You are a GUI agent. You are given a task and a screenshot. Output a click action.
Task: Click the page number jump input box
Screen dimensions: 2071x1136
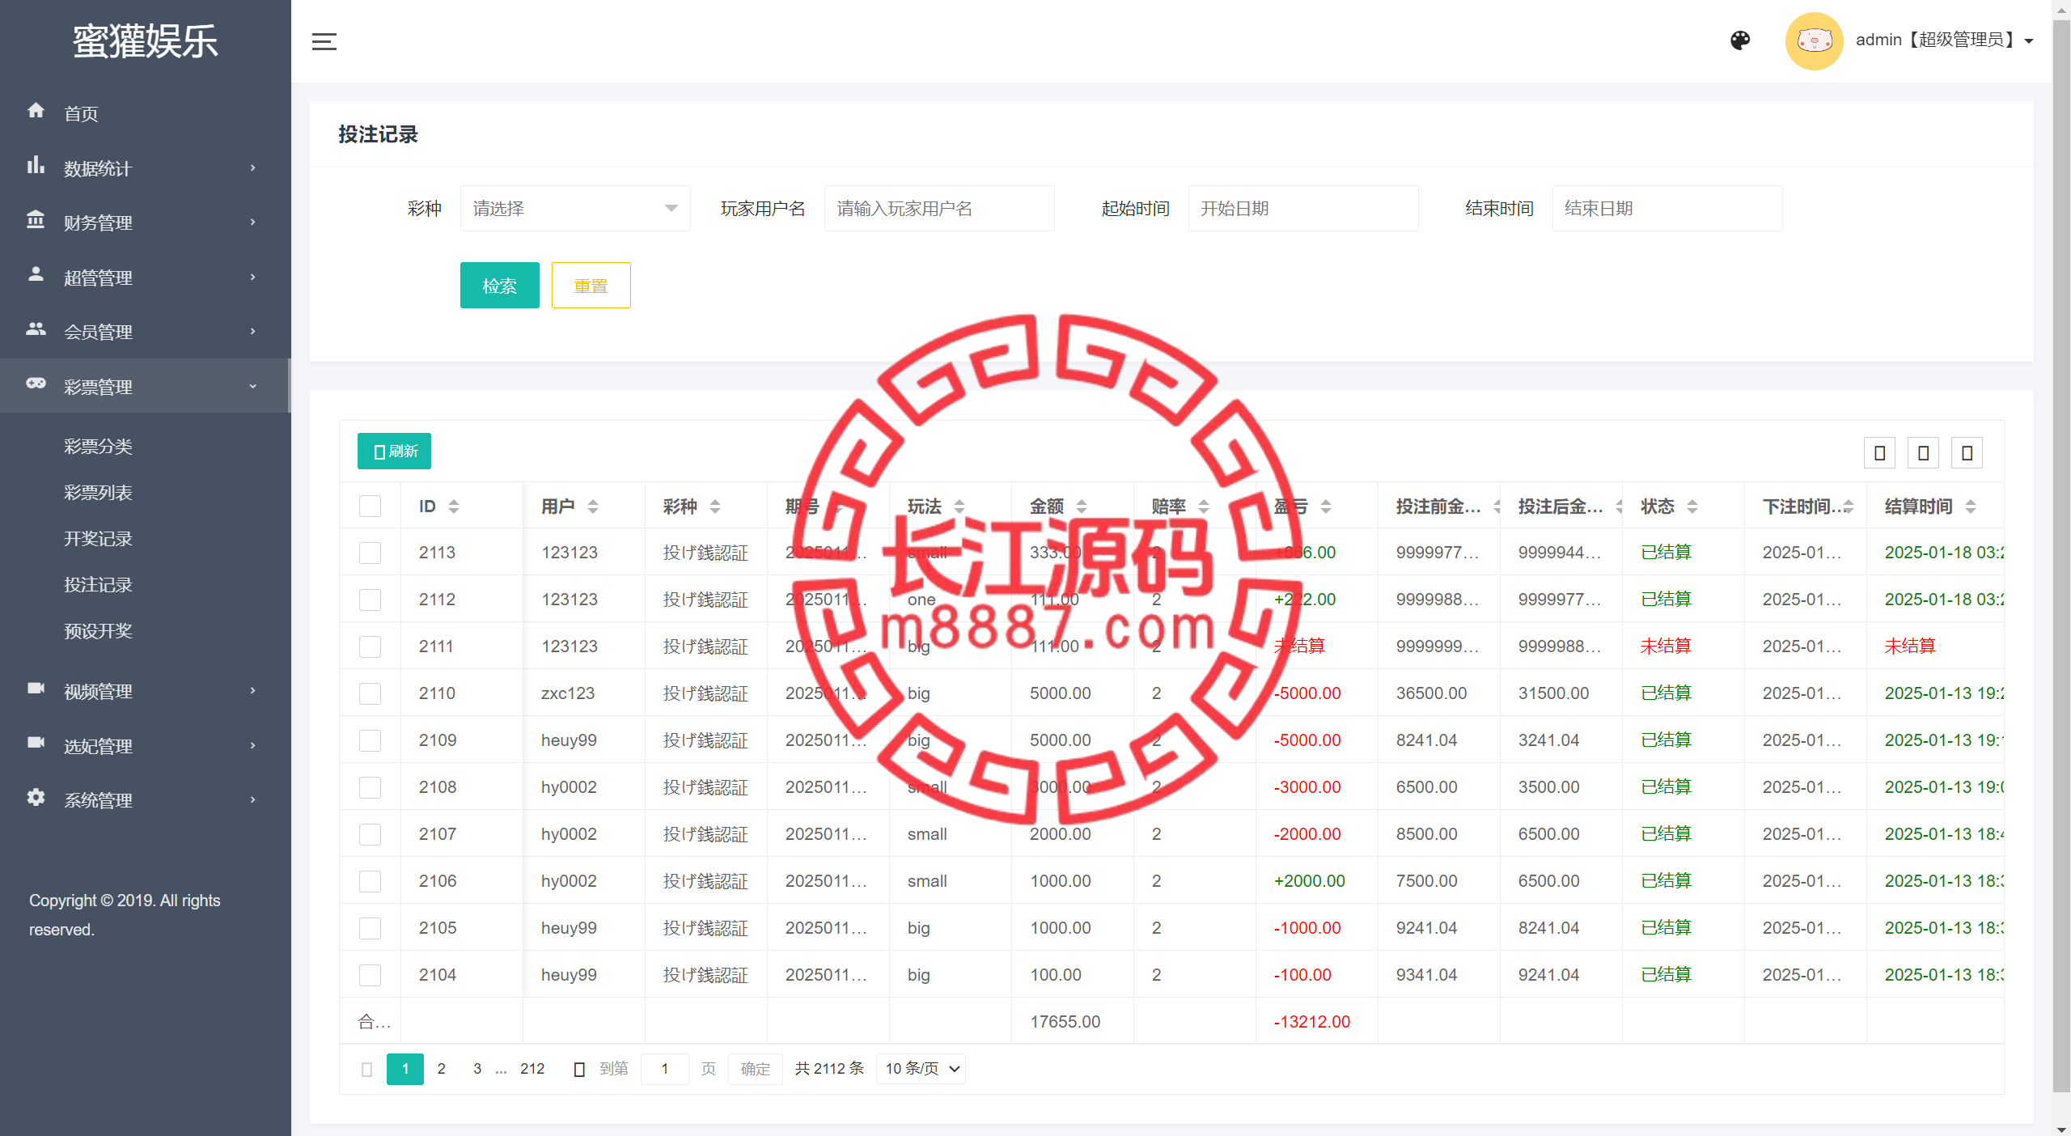coord(664,1070)
